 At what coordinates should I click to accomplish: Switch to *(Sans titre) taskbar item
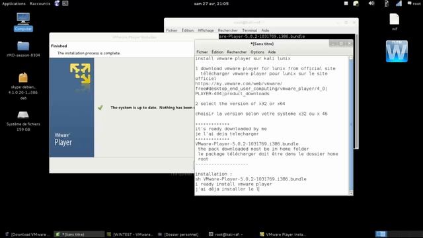pos(79,234)
